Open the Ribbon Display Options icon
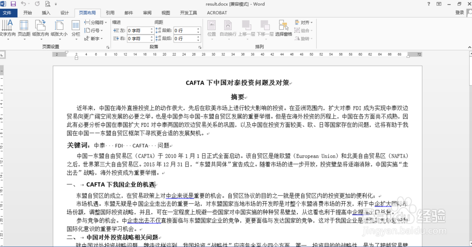Screen dimensions: 472x247 [x=439, y=4]
